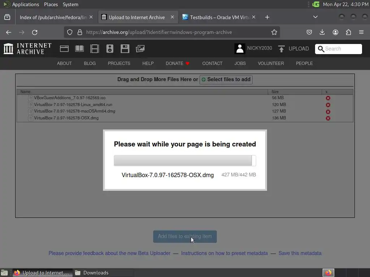Reload the current page
Viewport: 370px width, 277px height.
point(35,32)
